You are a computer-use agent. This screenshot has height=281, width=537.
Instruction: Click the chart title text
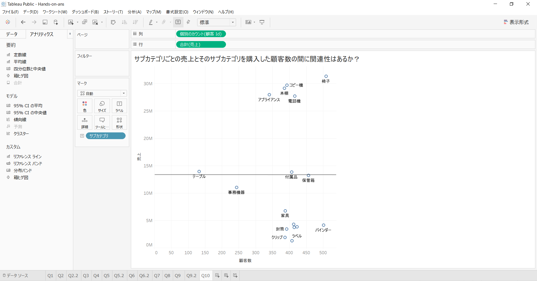(247, 59)
